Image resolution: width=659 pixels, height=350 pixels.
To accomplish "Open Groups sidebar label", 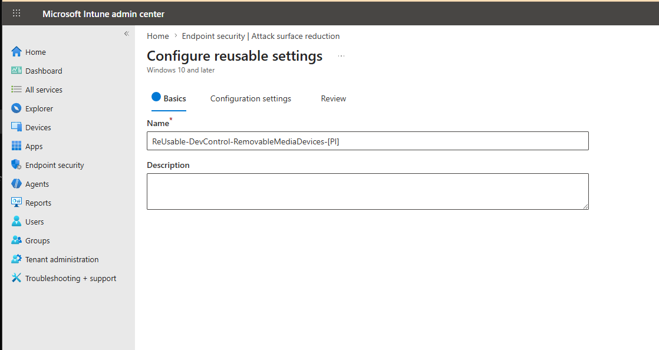I will click(x=37, y=241).
